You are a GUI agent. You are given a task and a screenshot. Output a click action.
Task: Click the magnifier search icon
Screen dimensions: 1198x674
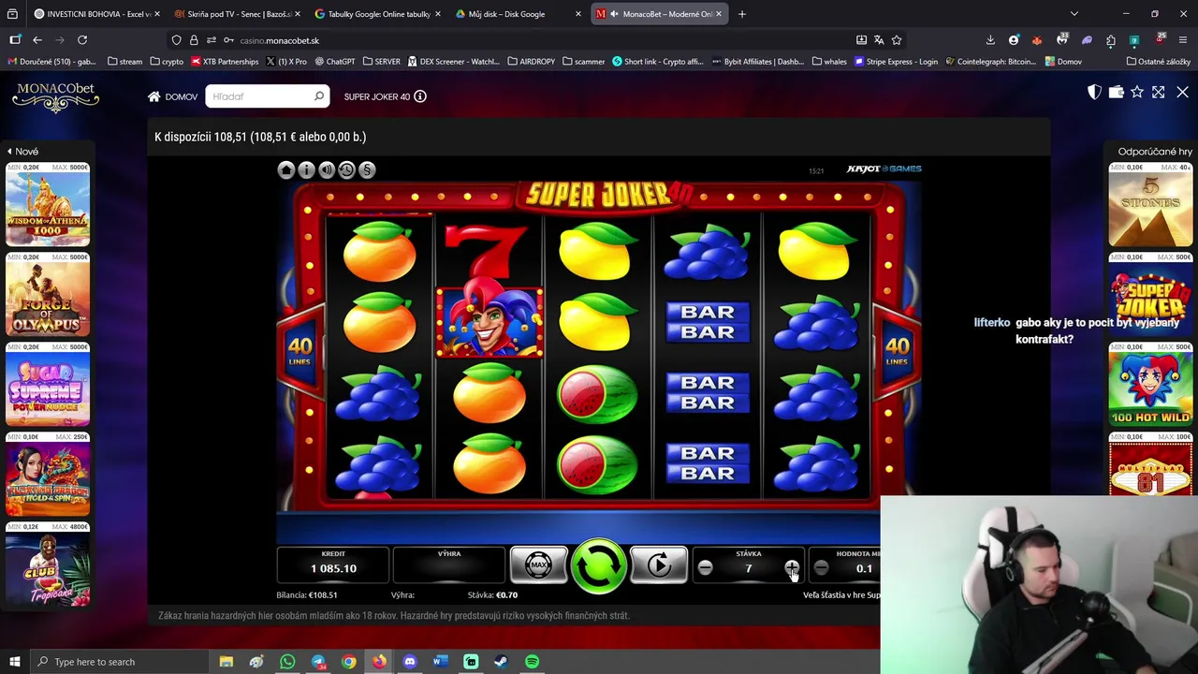point(319,96)
